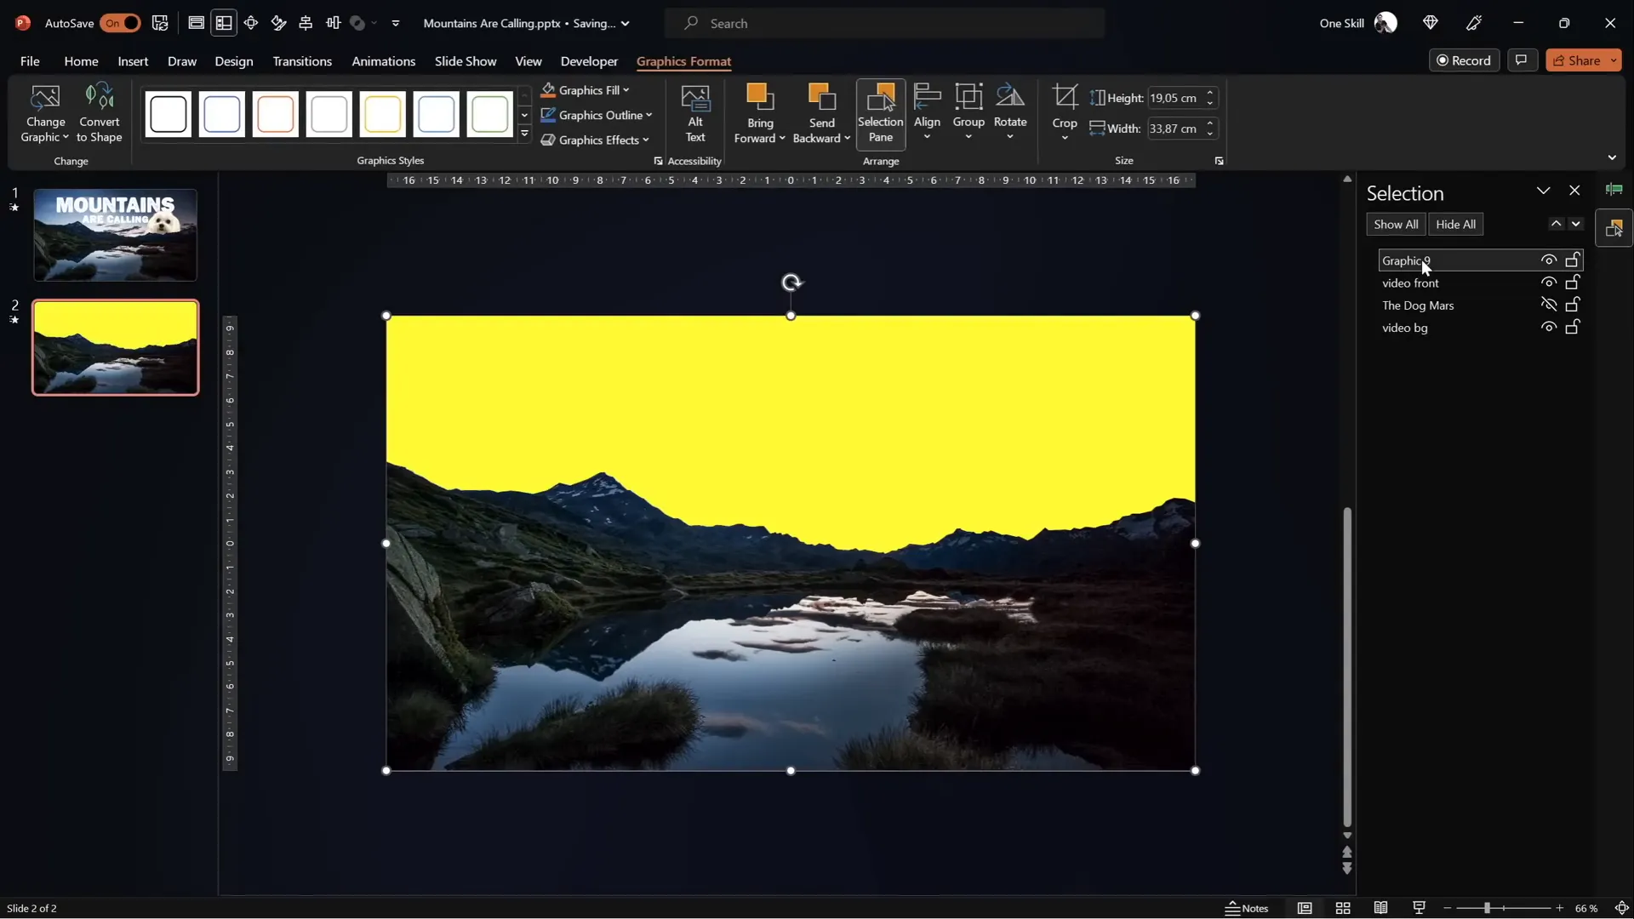Switch to Slide Sorter view
This screenshot has height=919, width=1634.
pos(1343,908)
